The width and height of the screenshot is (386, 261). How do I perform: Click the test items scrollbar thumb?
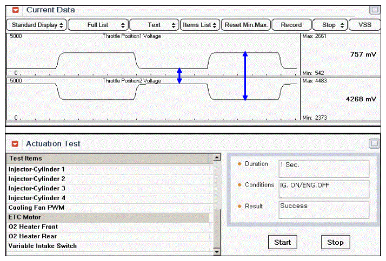coord(217,229)
